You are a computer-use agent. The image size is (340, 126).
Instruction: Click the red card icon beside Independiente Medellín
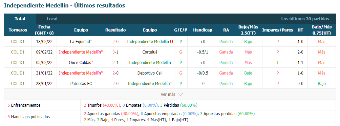[x=171, y=42]
